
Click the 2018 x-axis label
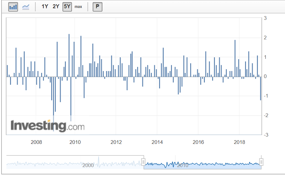pyautogui.click(x=239, y=142)
